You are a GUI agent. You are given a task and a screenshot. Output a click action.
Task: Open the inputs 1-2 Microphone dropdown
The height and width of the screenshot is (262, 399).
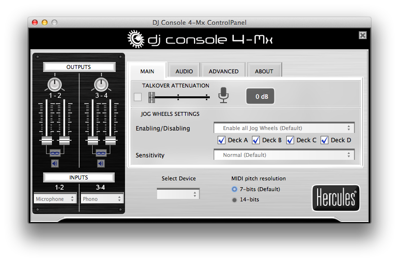point(55,199)
